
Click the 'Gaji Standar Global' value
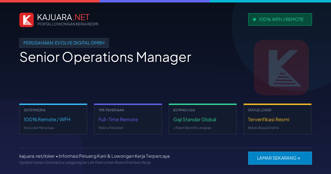click(x=195, y=120)
